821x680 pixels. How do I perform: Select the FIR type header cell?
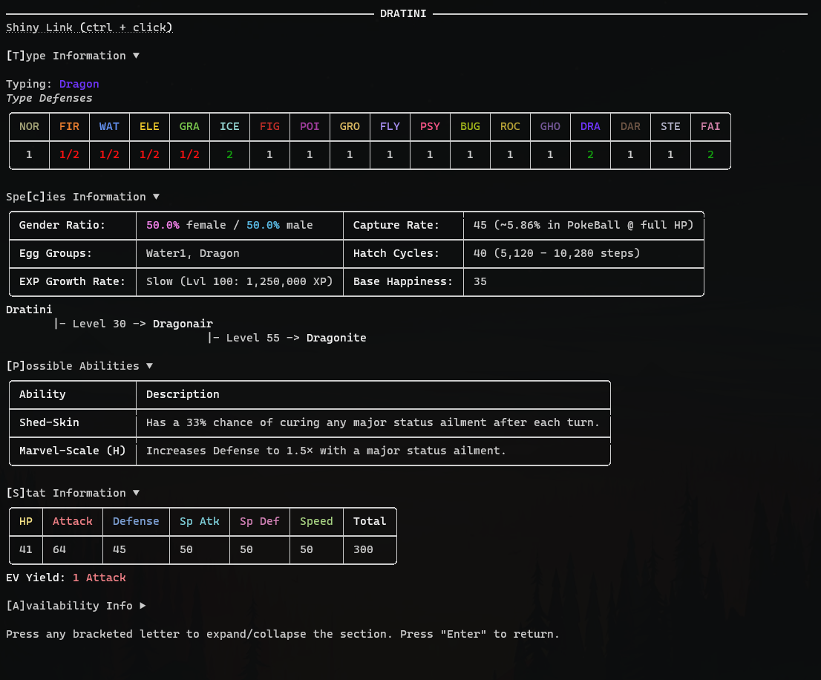[x=69, y=127]
